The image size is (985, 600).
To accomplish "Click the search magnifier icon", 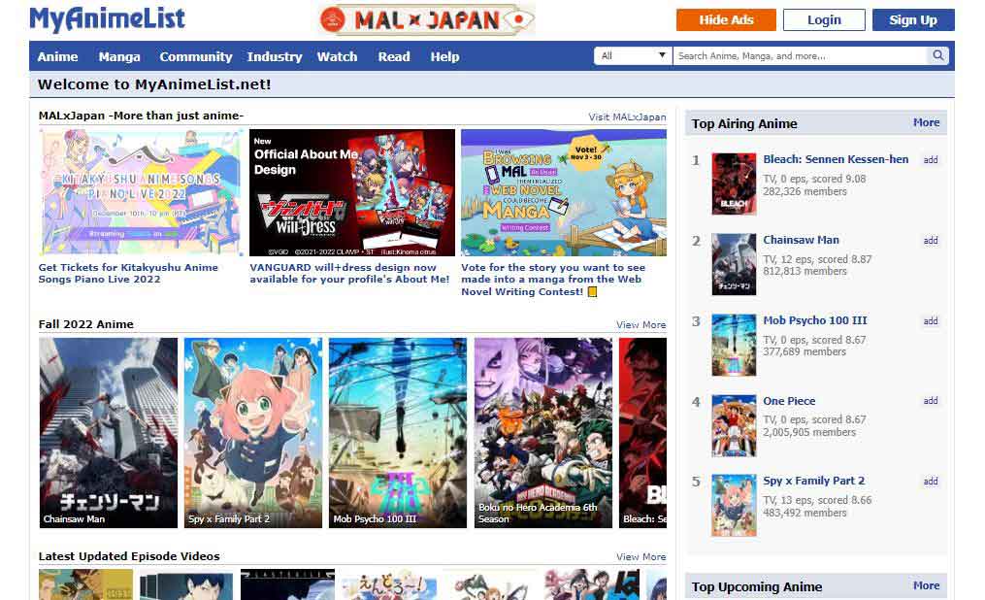I will [x=937, y=55].
